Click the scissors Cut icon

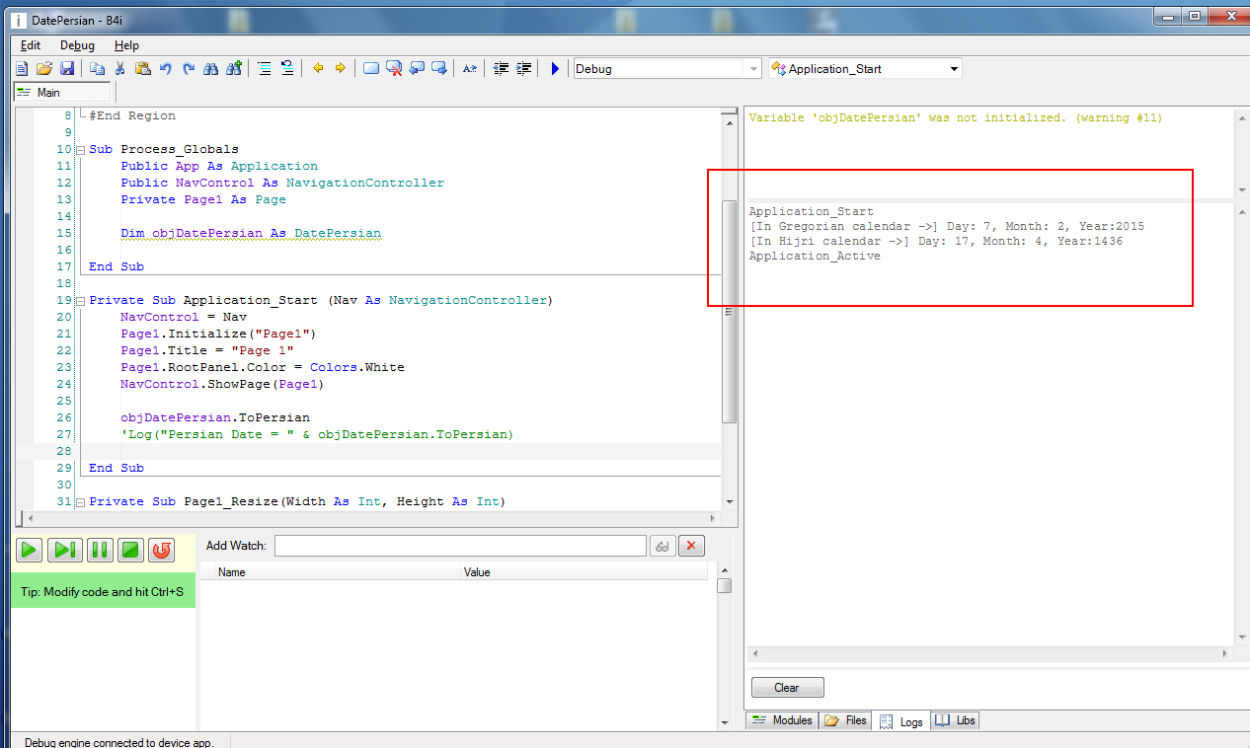coord(119,68)
